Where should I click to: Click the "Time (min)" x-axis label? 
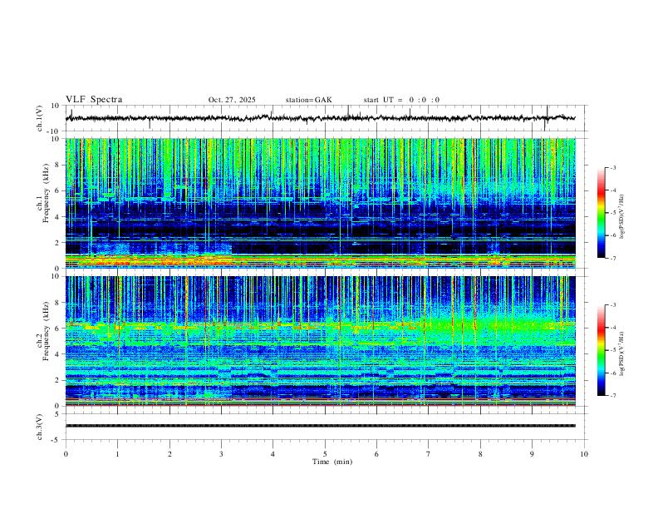click(x=332, y=462)
